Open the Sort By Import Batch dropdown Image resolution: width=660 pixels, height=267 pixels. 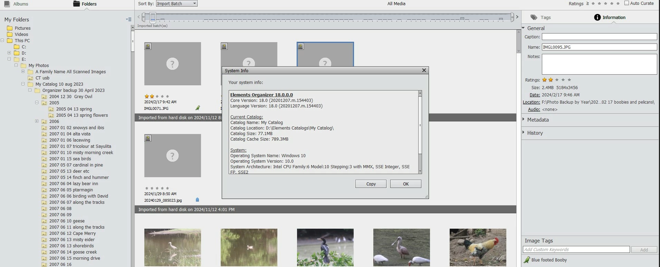pyautogui.click(x=176, y=3)
